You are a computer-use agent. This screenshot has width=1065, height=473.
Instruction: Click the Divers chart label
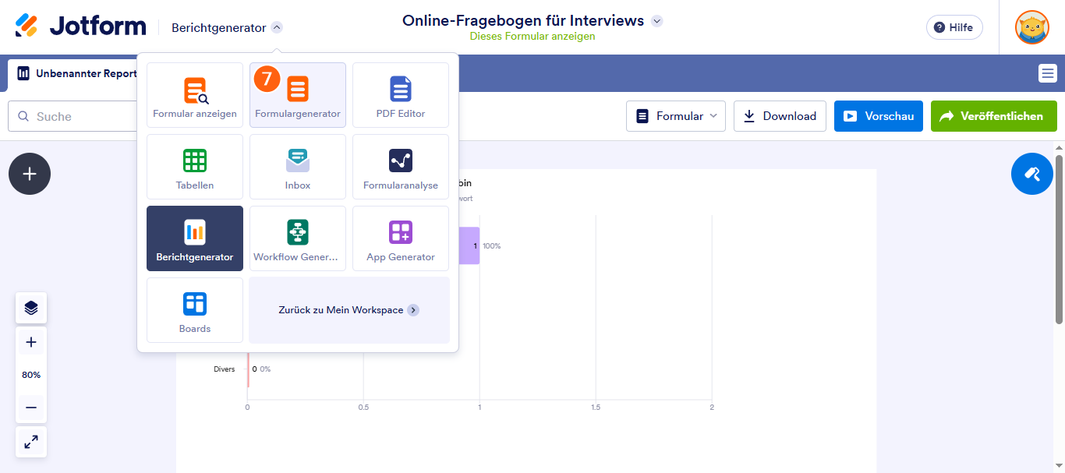224,369
